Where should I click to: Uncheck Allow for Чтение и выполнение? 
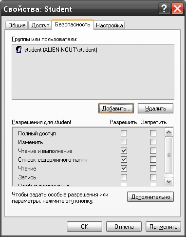pyautogui.click(x=124, y=151)
